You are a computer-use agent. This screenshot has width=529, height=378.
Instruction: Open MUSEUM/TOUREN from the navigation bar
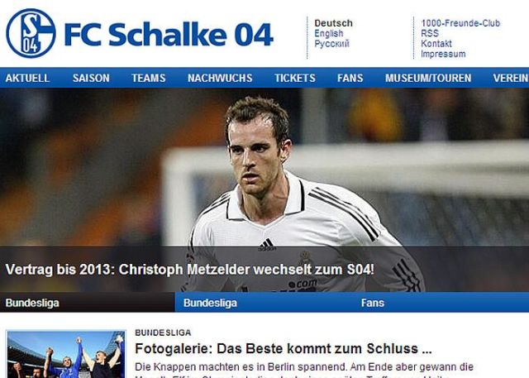pos(428,78)
